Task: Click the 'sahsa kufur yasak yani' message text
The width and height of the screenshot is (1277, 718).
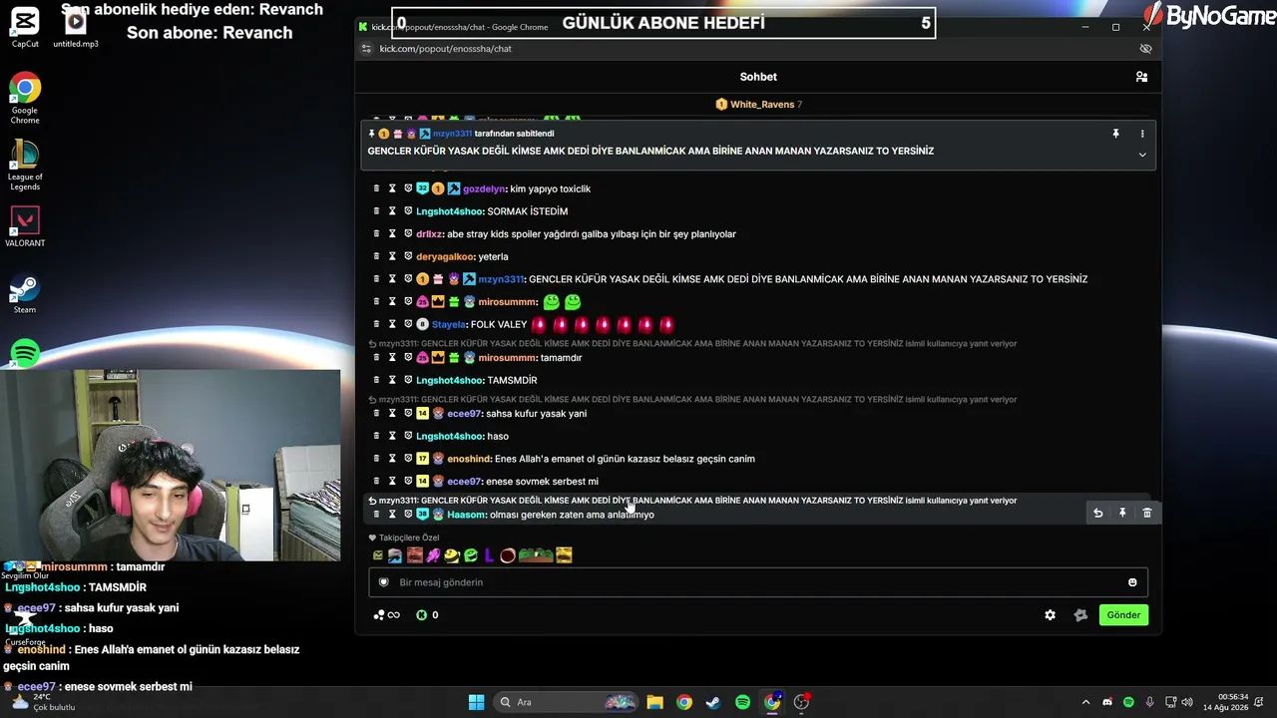Action: tap(536, 414)
